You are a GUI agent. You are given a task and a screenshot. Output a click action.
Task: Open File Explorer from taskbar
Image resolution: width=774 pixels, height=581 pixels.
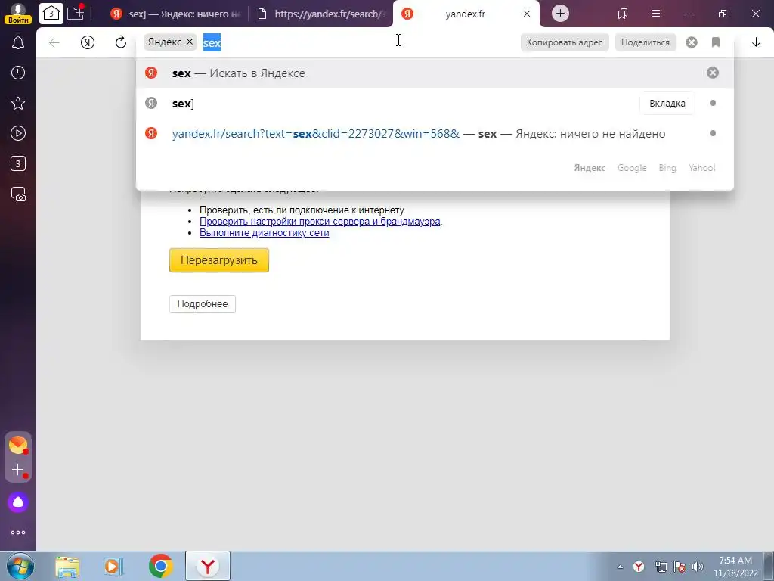[x=67, y=567]
